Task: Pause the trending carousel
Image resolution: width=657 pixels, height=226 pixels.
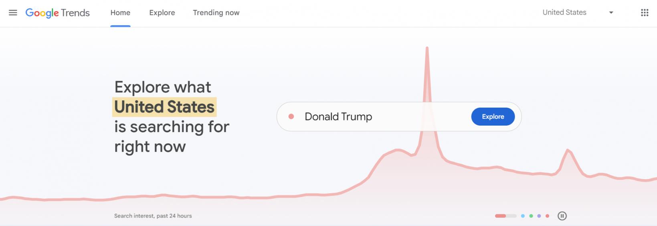Action: [562, 216]
